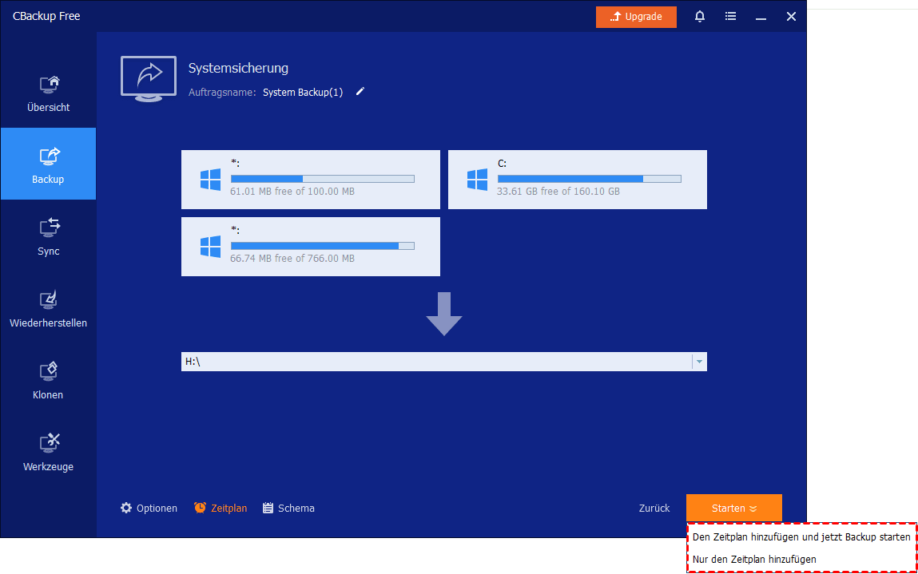The image size is (918, 574).
Task: Open the Schema backup settings
Action: [x=288, y=508]
